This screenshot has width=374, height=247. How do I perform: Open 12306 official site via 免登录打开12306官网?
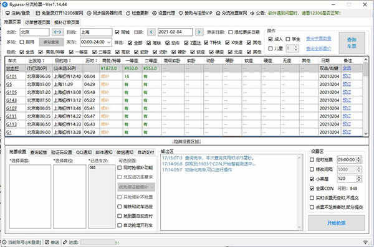(59, 13)
